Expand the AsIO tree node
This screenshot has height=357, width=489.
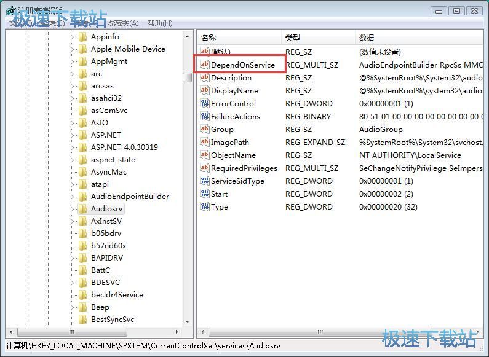(x=72, y=123)
